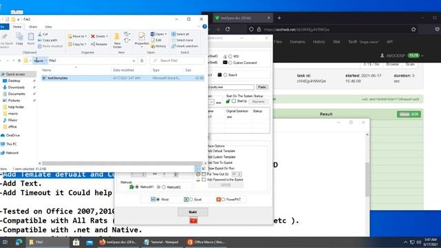
Task: Expand the Move to dropdown
Action: coord(85,37)
